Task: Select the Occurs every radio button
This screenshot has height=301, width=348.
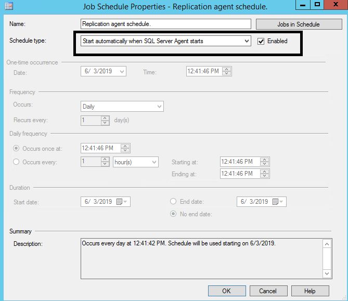Action: pos(16,162)
